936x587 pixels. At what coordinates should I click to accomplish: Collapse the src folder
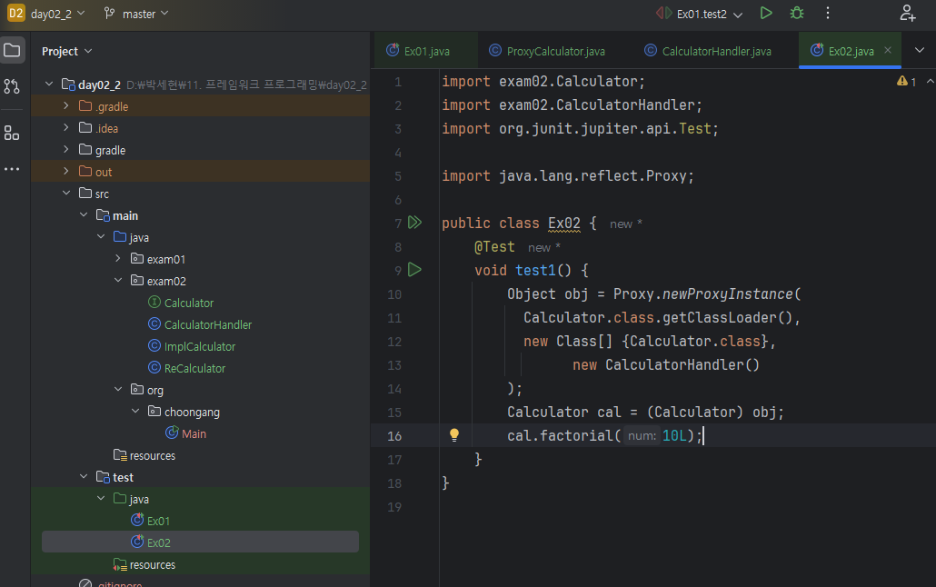click(66, 193)
